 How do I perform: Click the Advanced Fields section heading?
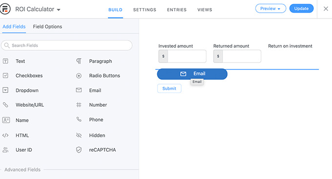coord(22,170)
